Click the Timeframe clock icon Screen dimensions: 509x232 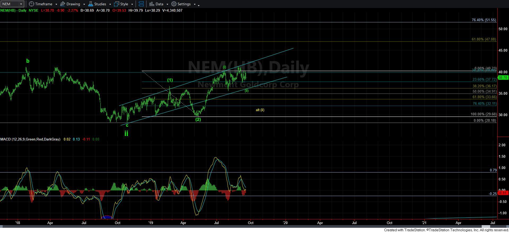coord(31,4)
